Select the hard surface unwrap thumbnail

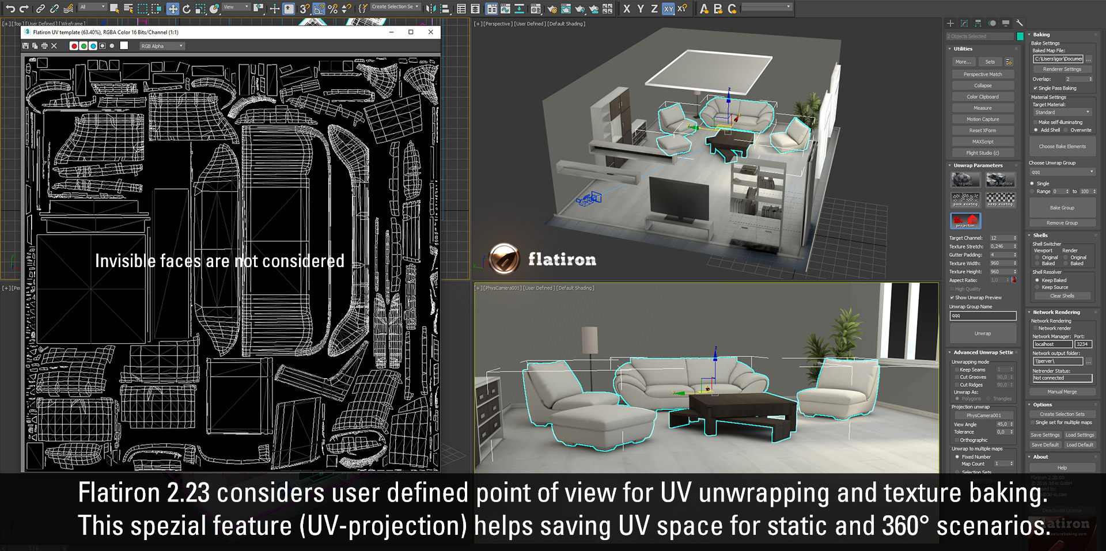(1001, 180)
